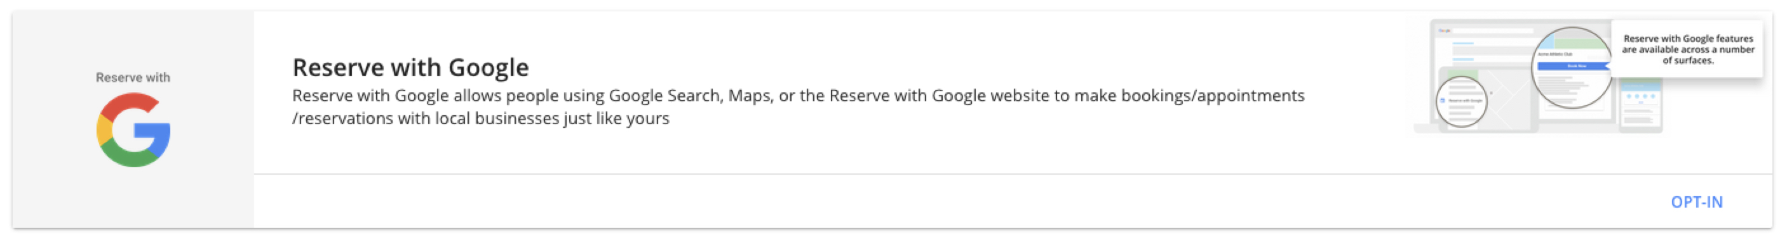This screenshot has width=1780, height=238.
Task: Select the 'Reserve with' label above the logo
Action: click(x=133, y=78)
